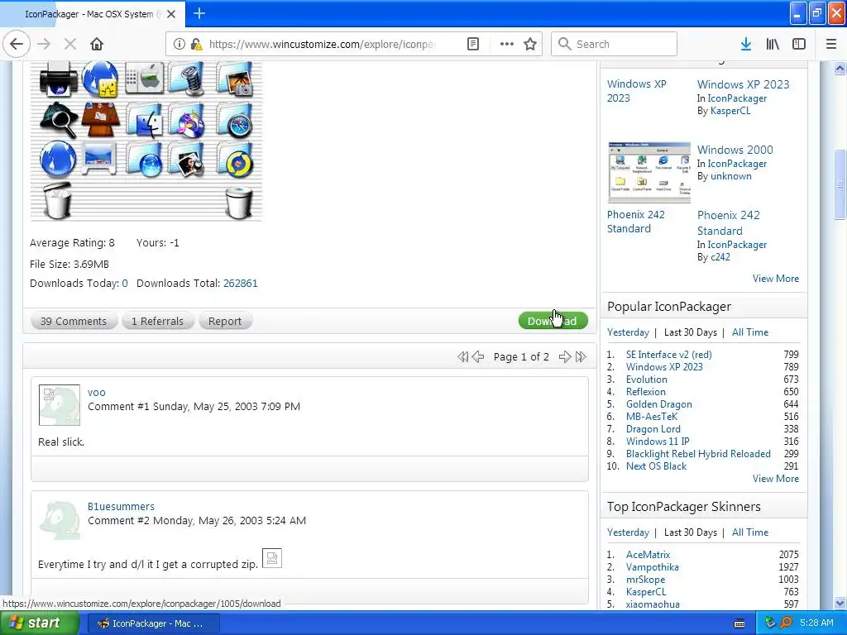Viewport: 847px width, 635px height.
Task: Click Downloads Total 262861 link
Action: pyautogui.click(x=241, y=283)
